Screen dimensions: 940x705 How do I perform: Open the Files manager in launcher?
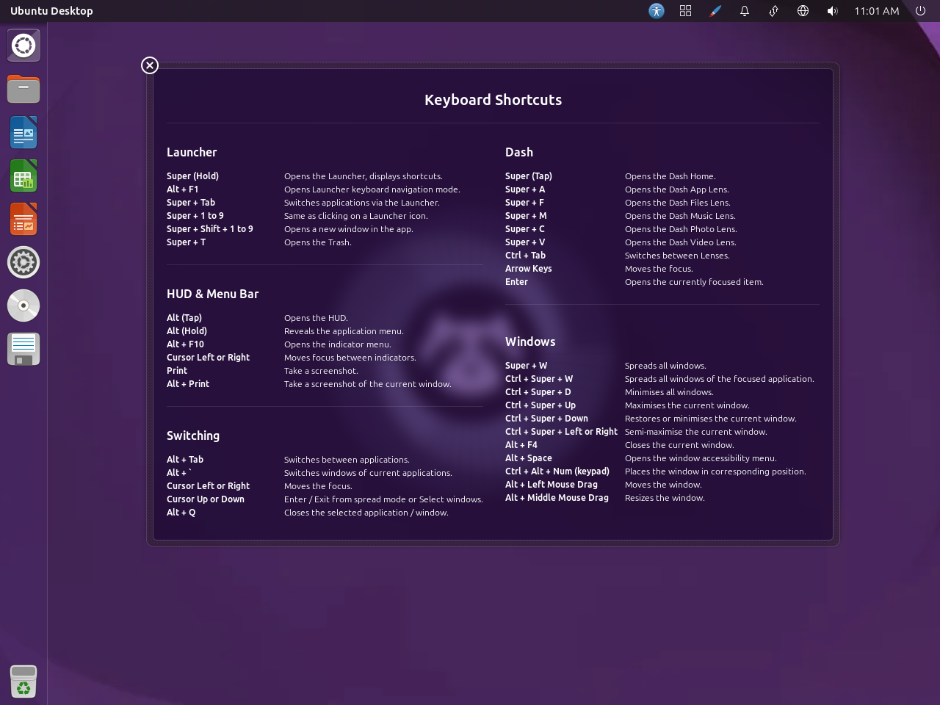(23, 89)
